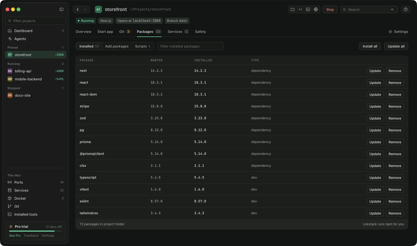Switch to the Start app tab
The width and height of the screenshot is (417, 246).
click(105, 31)
